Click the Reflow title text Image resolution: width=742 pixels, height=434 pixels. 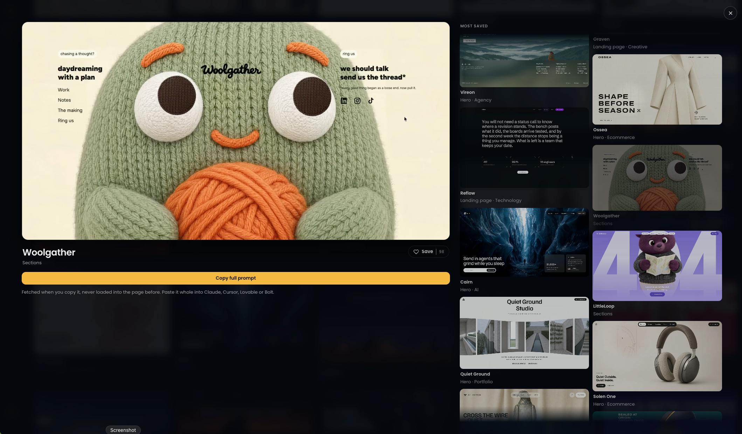467,193
